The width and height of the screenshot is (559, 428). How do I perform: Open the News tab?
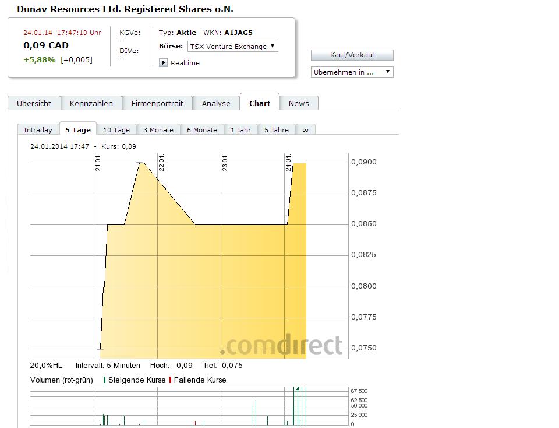[299, 104]
